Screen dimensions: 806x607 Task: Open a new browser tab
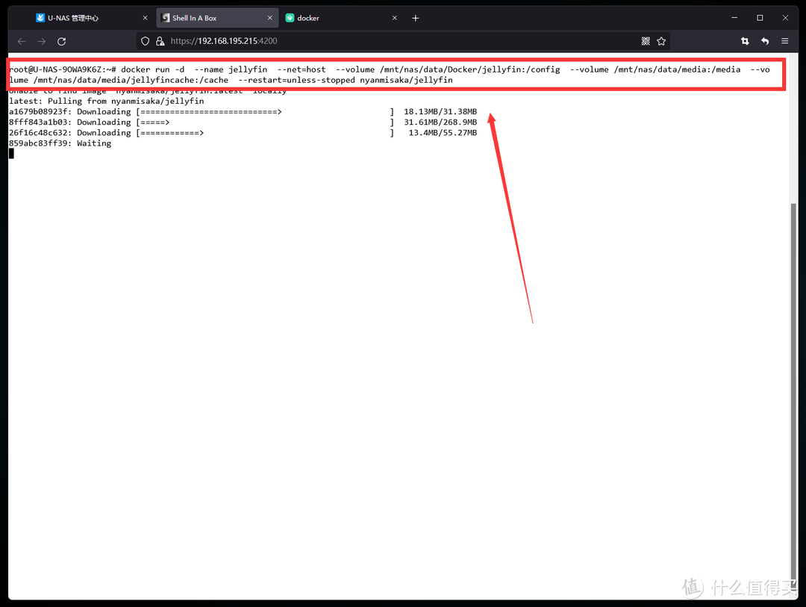(416, 18)
